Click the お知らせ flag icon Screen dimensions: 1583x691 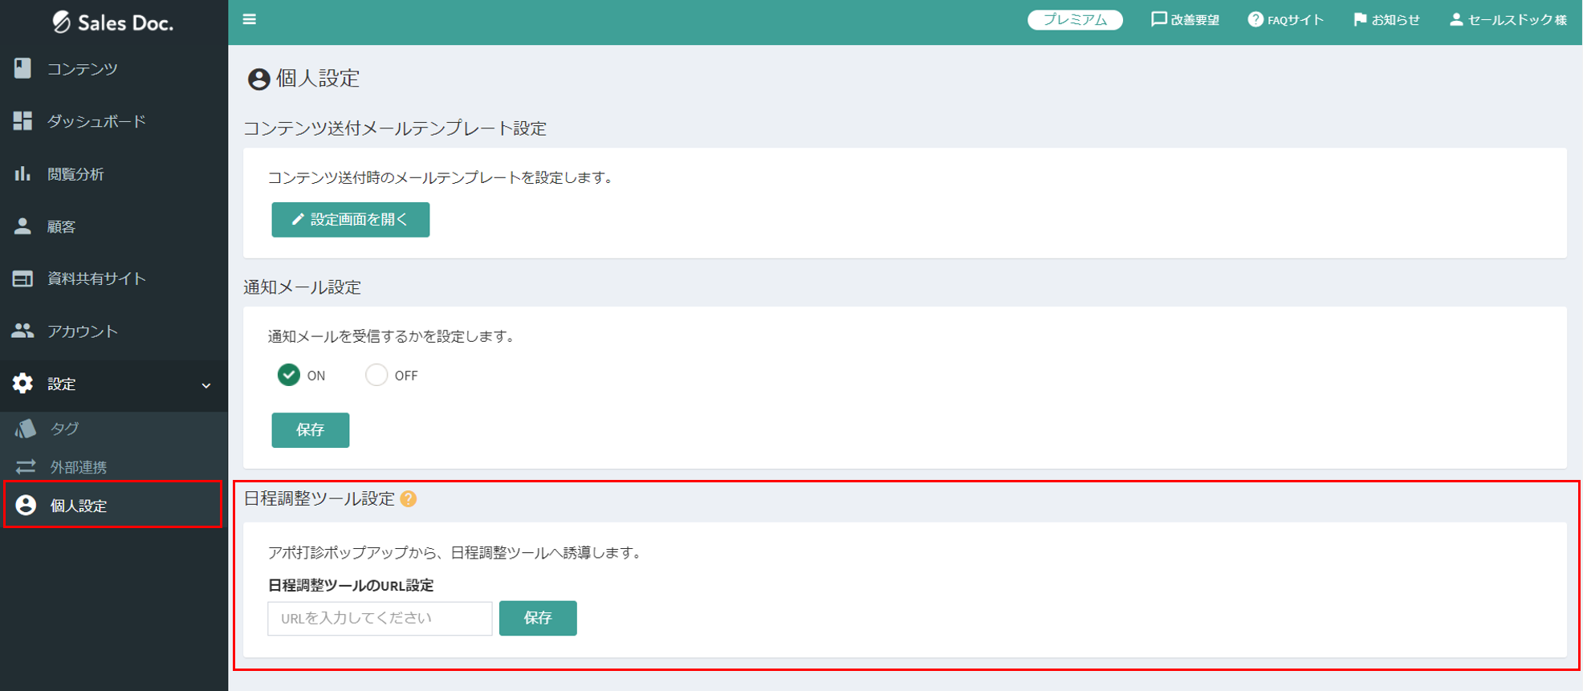point(1360,19)
